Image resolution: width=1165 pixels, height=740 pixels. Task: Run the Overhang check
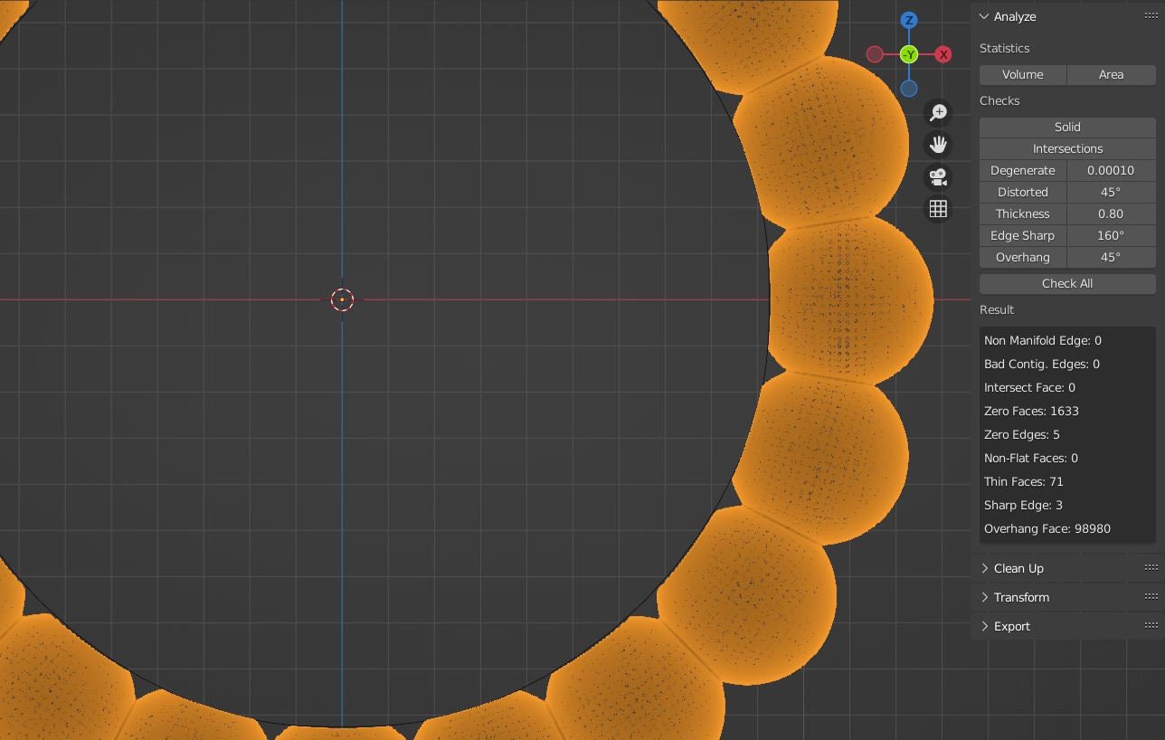coord(1023,257)
